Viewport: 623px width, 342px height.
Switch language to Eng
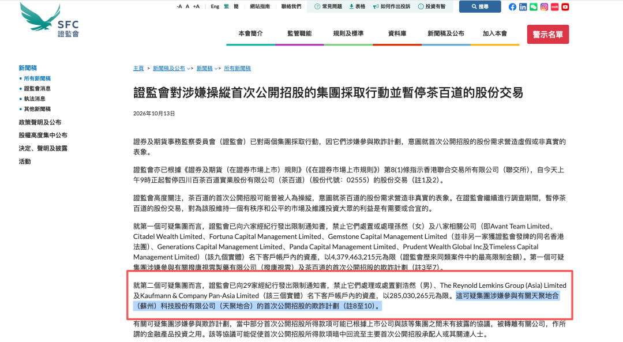(x=215, y=6)
